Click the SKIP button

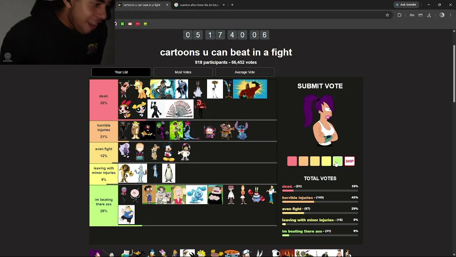pos(349,161)
